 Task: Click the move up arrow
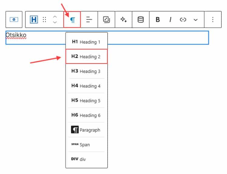tap(55, 17)
